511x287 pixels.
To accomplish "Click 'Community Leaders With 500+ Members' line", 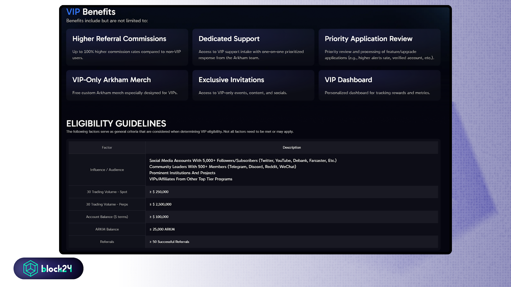I will point(223,166).
